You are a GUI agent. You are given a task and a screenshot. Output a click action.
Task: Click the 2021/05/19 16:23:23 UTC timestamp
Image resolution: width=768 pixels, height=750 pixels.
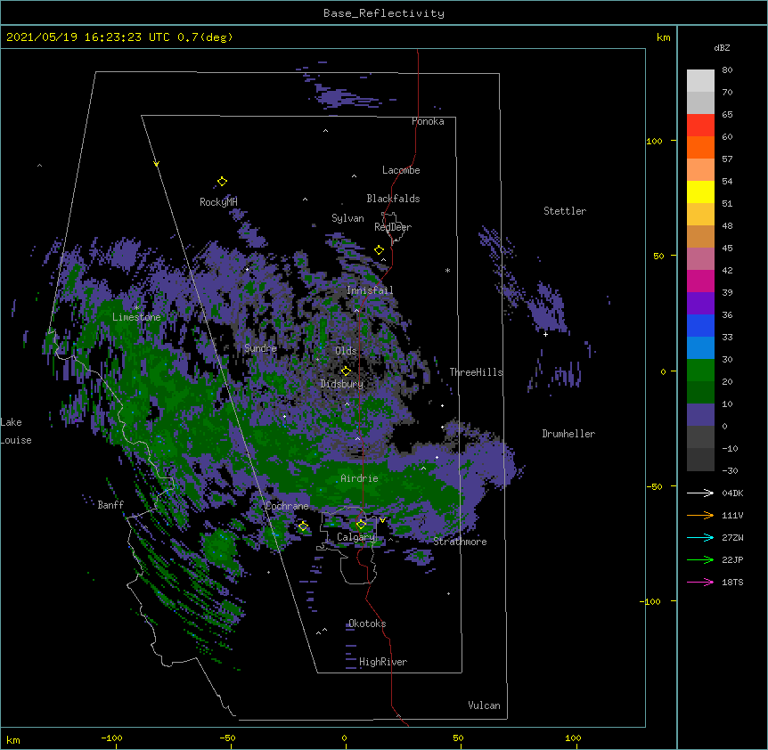coord(87,37)
